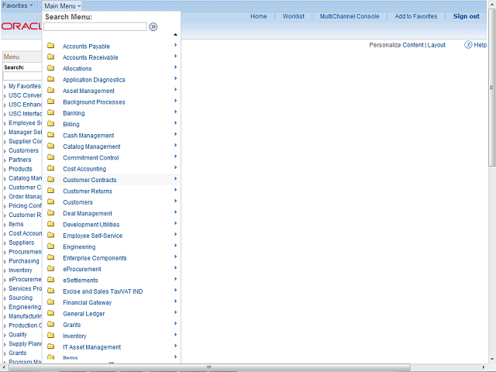Select Customer Returns in the Main Menu
Viewport: 496px width, 372px height.
click(x=88, y=191)
